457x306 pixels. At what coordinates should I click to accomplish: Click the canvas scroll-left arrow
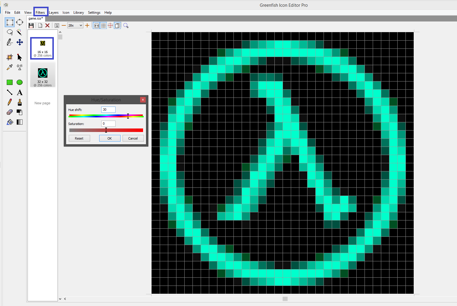tap(65, 299)
